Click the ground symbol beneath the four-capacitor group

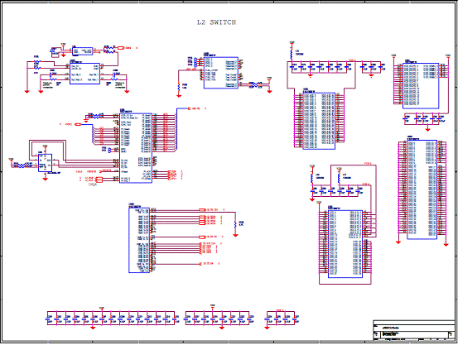[x=267, y=328]
